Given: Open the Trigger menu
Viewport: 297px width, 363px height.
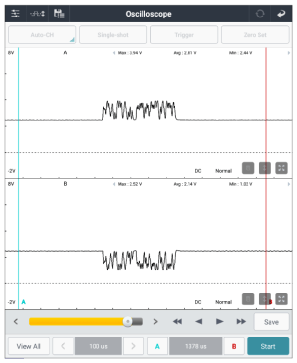Looking at the screenshot, I should click(x=184, y=34).
